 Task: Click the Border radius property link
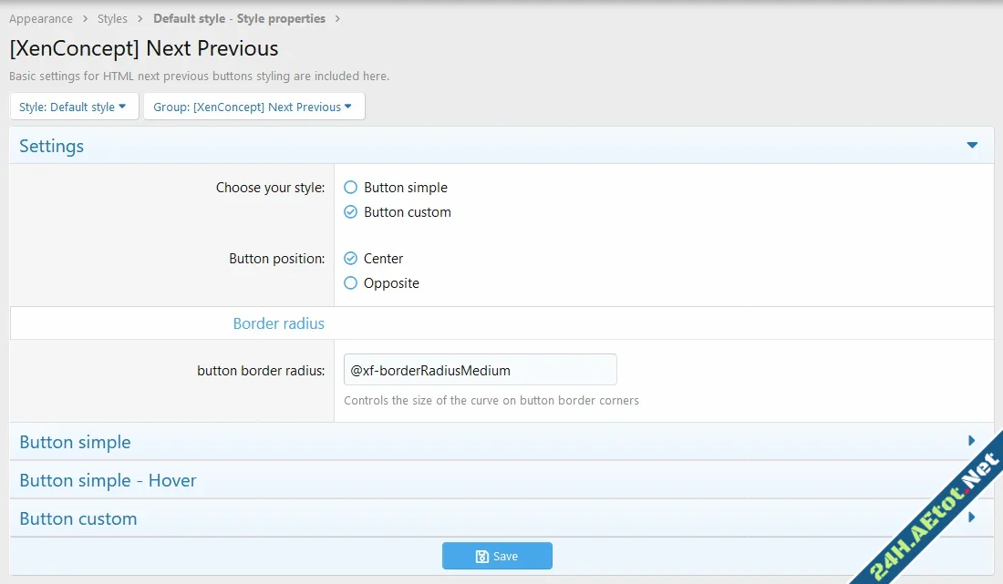[278, 323]
